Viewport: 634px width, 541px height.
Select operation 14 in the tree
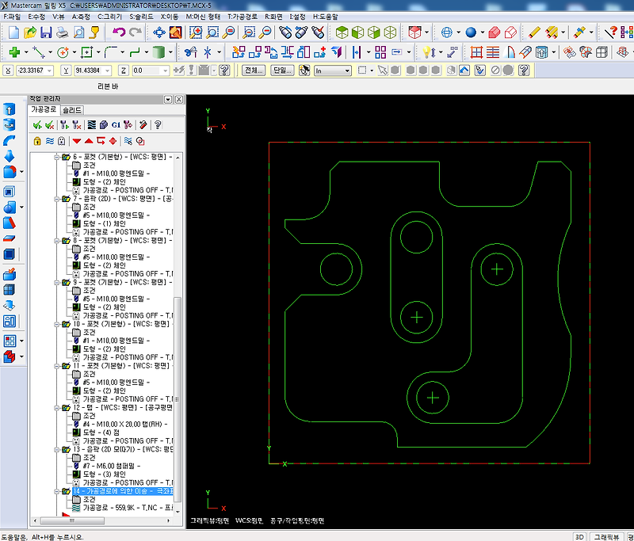pos(123,491)
